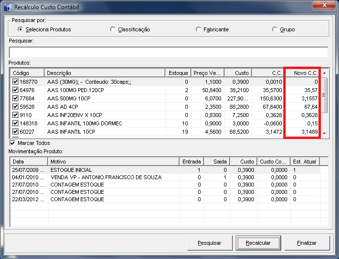
Task: Toggle the Marcar Todos checkbox
Action: point(13,143)
